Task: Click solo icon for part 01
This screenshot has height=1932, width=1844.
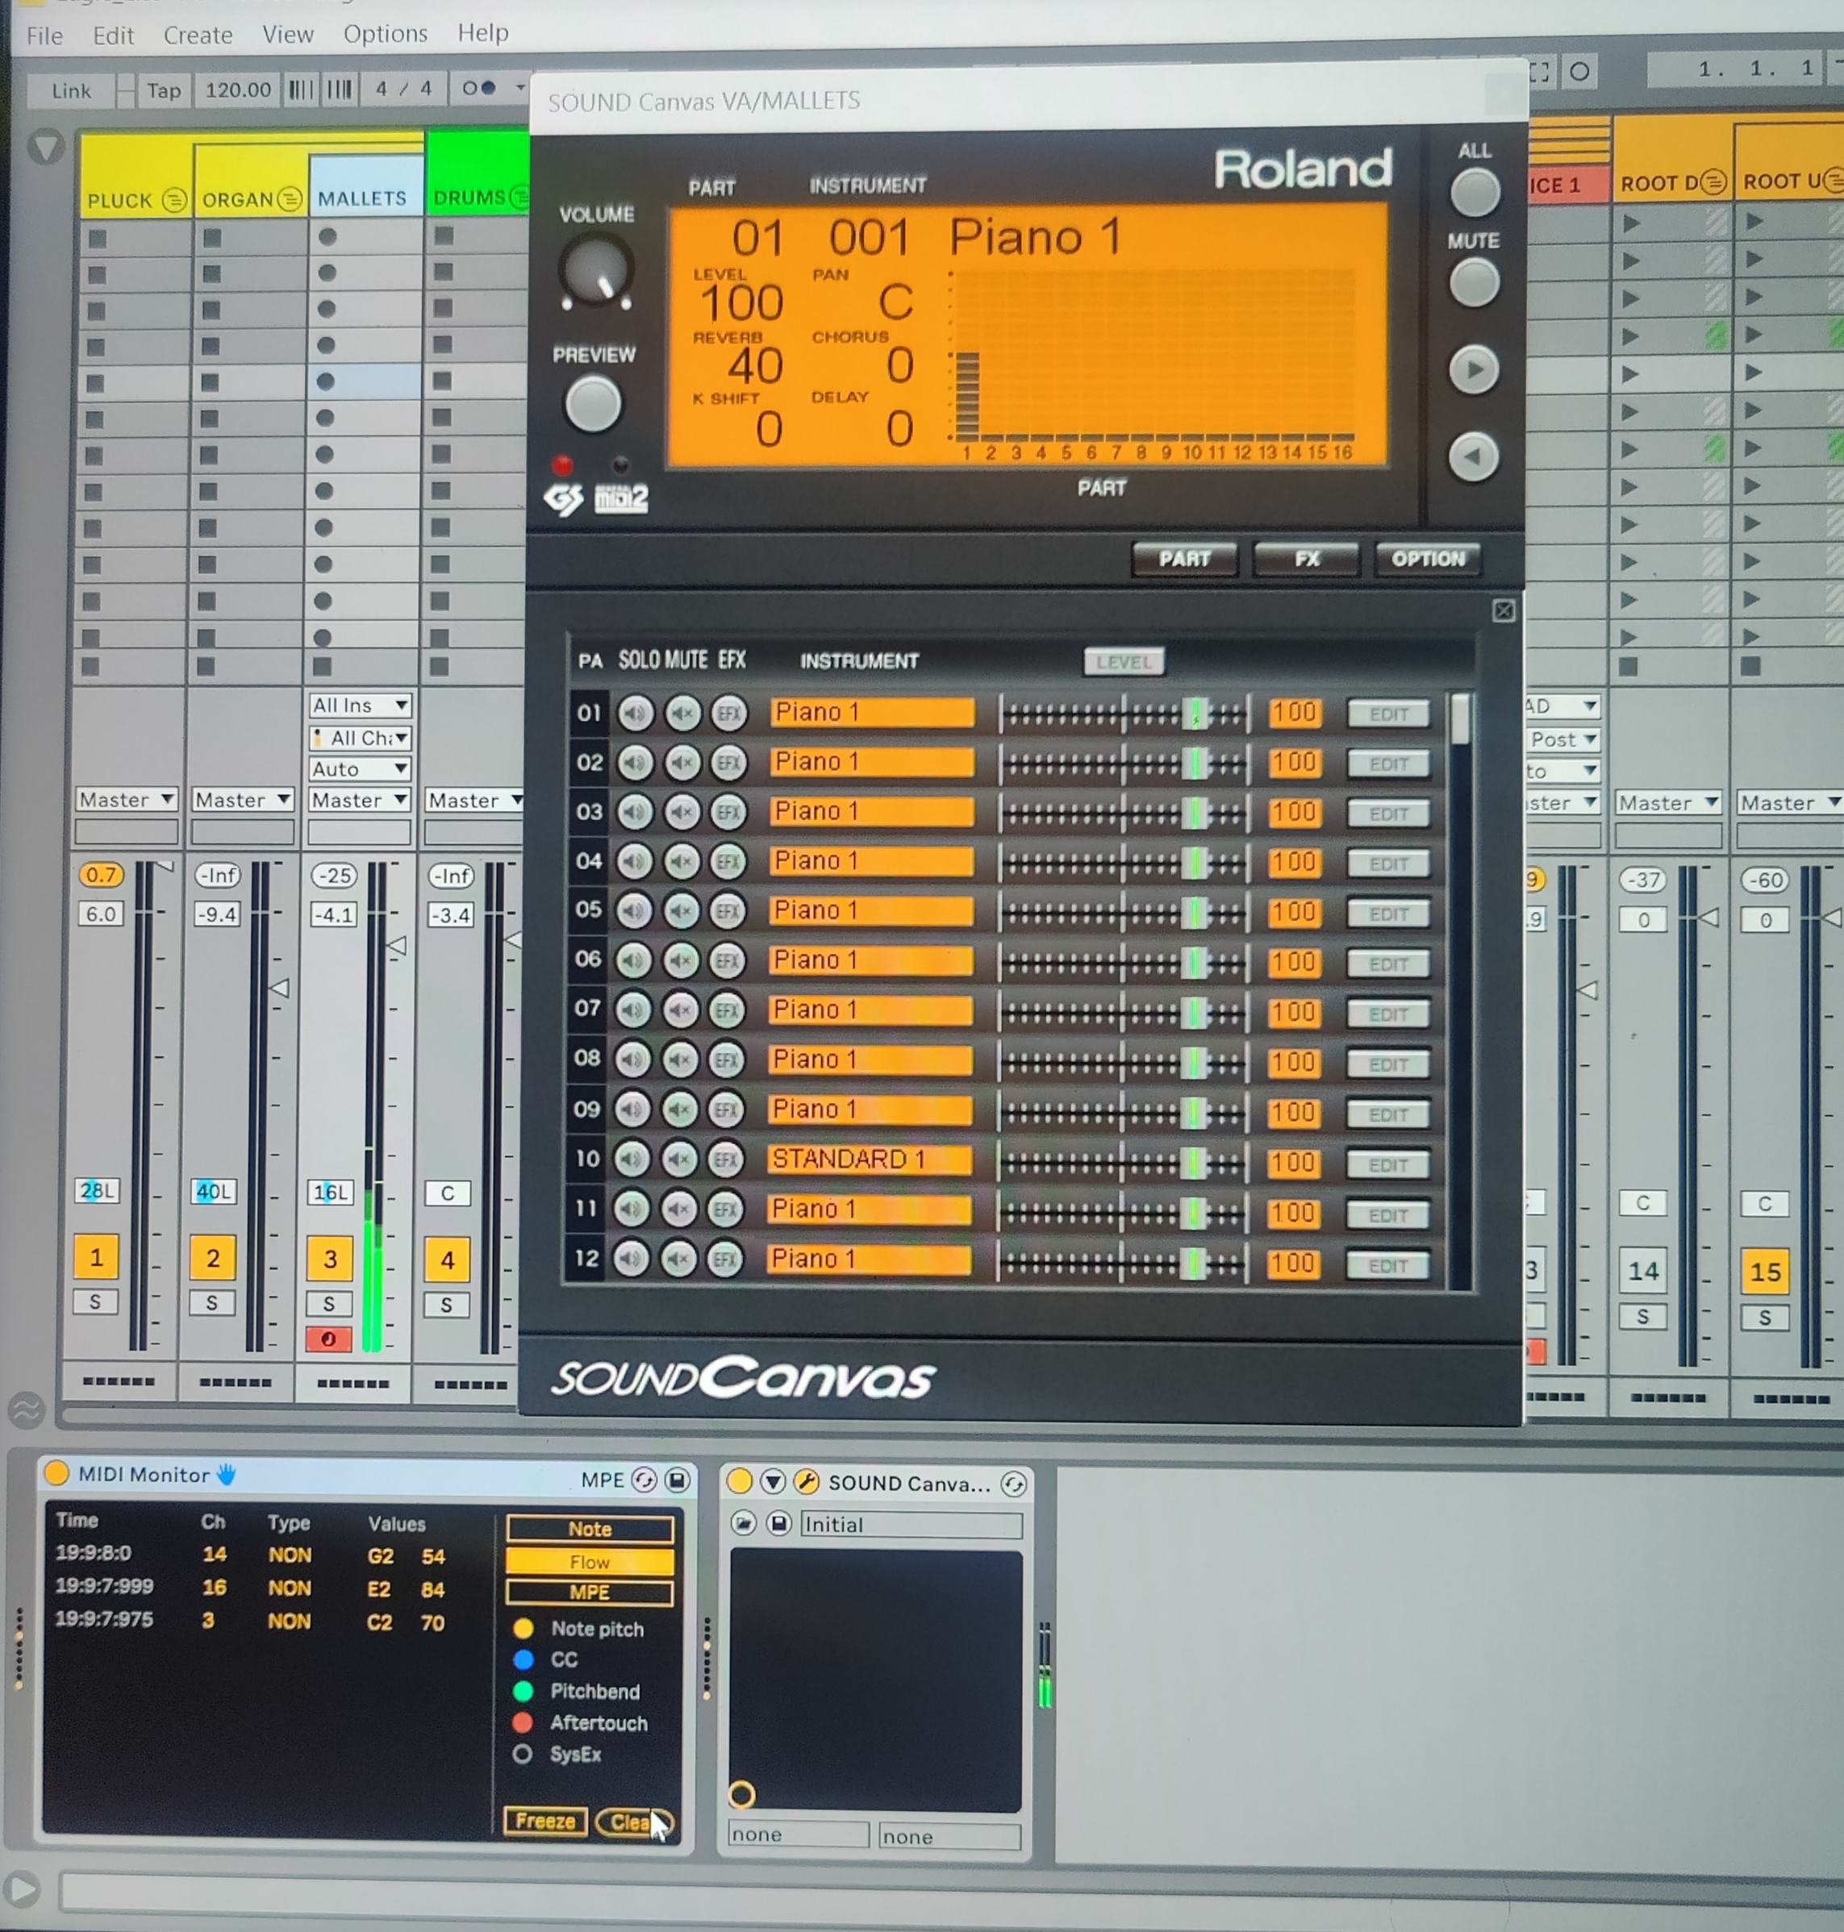Action: (636, 714)
